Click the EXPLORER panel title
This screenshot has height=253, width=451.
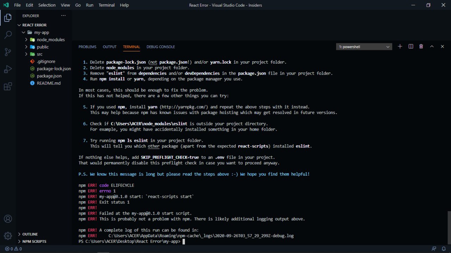31,16
